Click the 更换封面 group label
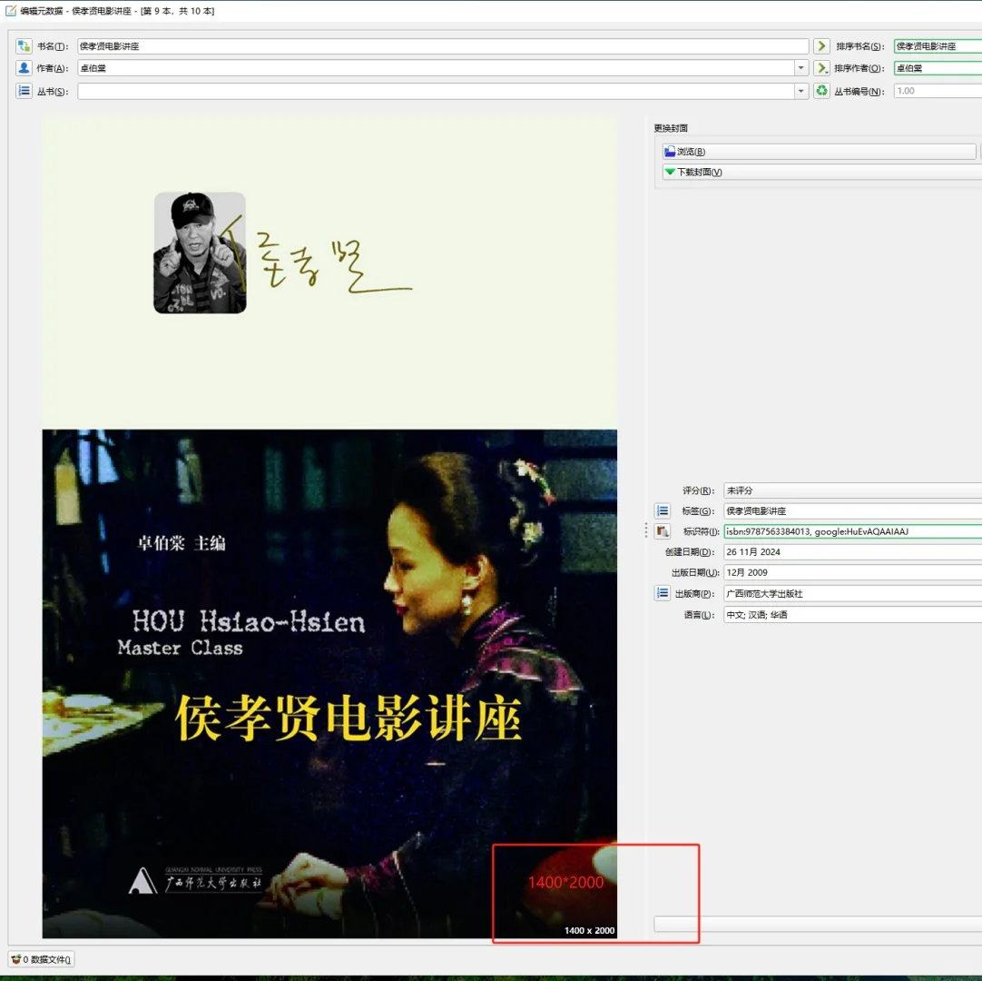Viewport: 982px width, 981px height. [671, 128]
